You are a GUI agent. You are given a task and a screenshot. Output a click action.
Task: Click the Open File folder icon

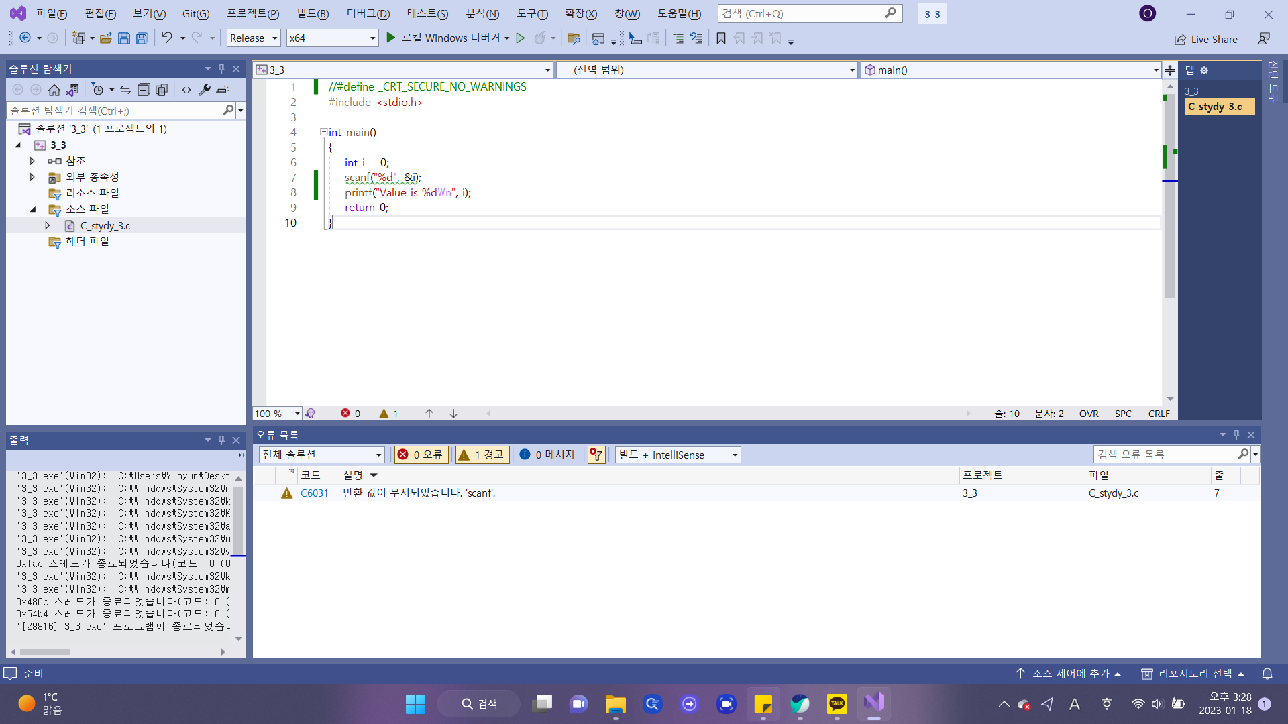106,38
